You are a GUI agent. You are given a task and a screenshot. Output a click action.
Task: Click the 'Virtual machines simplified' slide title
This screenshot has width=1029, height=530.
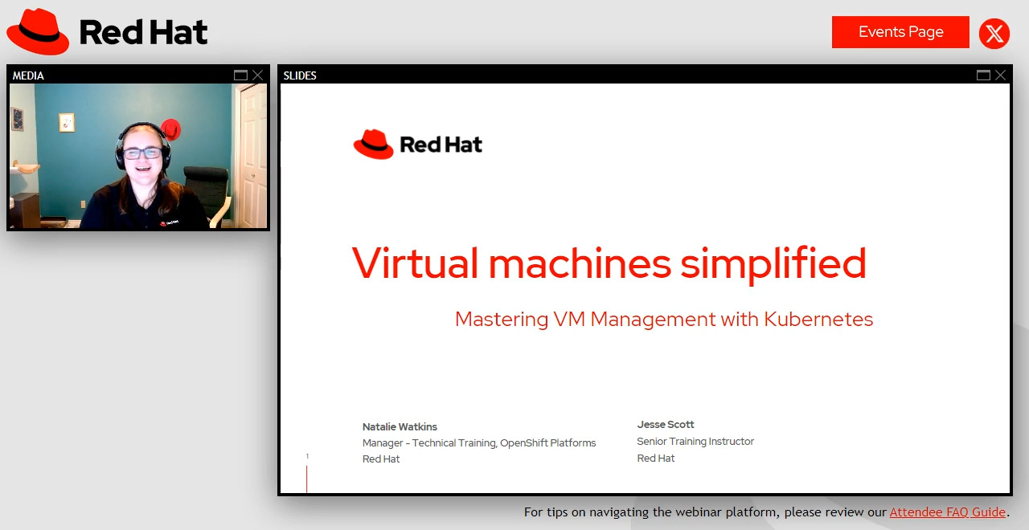[x=609, y=263]
